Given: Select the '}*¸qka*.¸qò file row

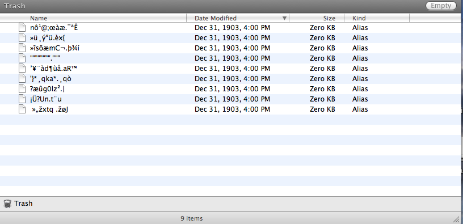Looking at the screenshot, I should pos(231,78).
